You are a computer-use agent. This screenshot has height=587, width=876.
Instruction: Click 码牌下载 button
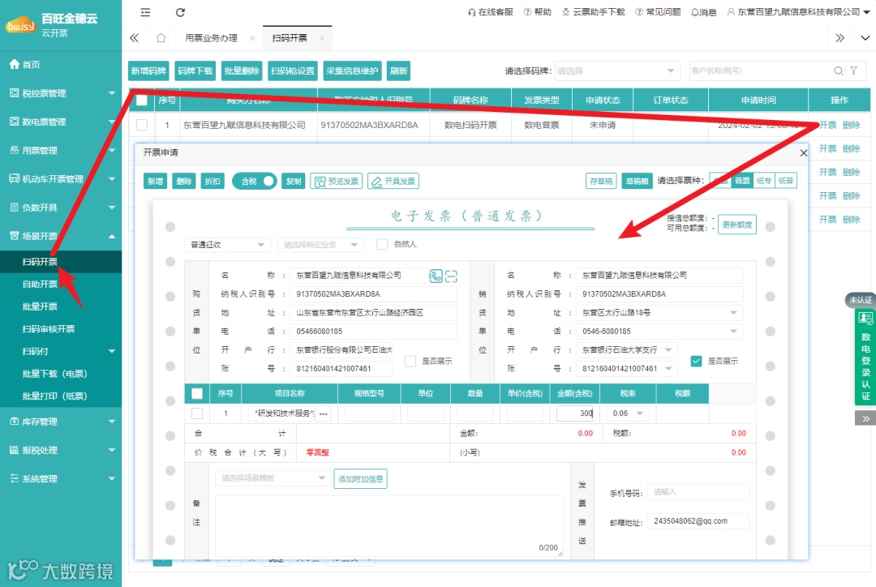(x=195, y=71)
